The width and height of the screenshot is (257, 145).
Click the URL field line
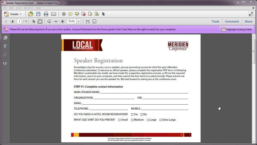(166, 98)
